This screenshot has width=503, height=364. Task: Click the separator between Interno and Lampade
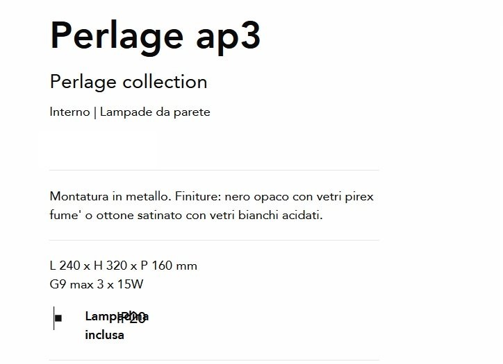(95, 113)
